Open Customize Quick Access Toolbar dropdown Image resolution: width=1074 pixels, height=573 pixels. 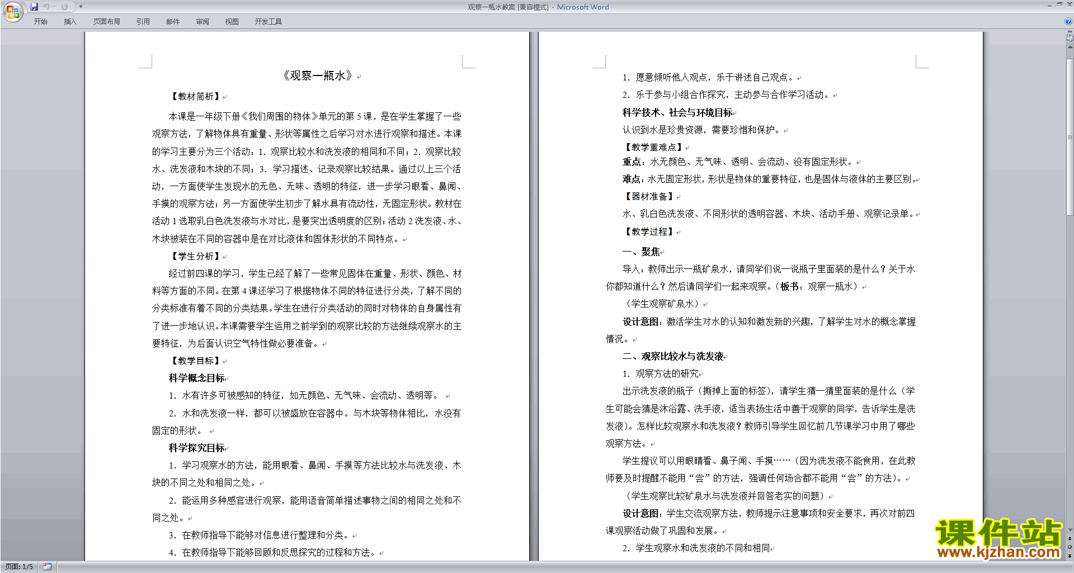(x=81, y=7)
